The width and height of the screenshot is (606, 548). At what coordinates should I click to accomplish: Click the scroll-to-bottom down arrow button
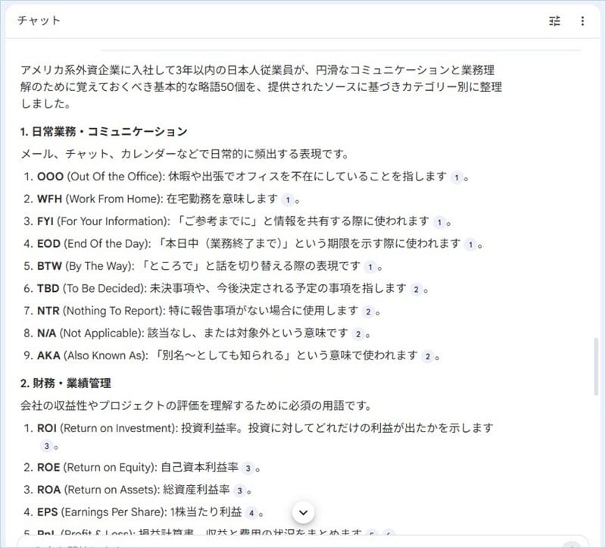[x=303, y=512]
